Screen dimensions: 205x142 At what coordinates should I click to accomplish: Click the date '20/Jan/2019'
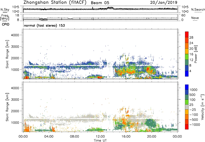(x=164, y=3)
